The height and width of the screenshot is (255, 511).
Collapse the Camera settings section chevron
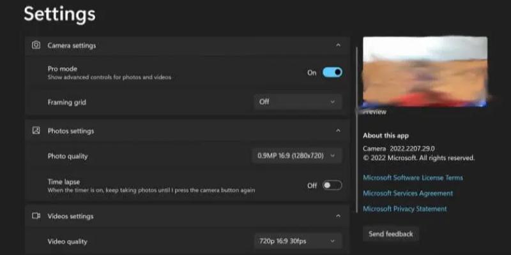[x=339, y=45]
